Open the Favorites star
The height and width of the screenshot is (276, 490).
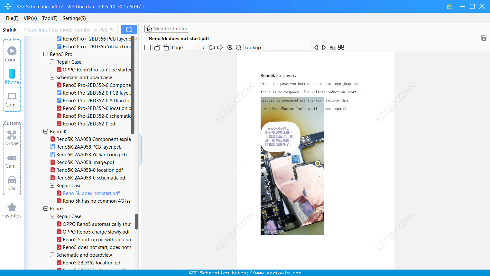(x=12, y=210)
